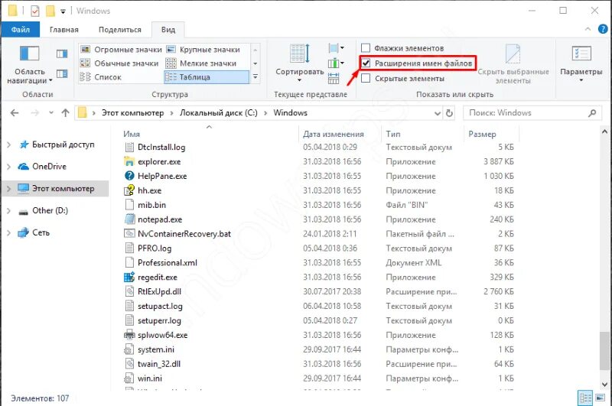The width and height of the screenshot is (612, 406).
Task: Open Customize Quick Access Toolbar dropdown
Action: point(63,11)
